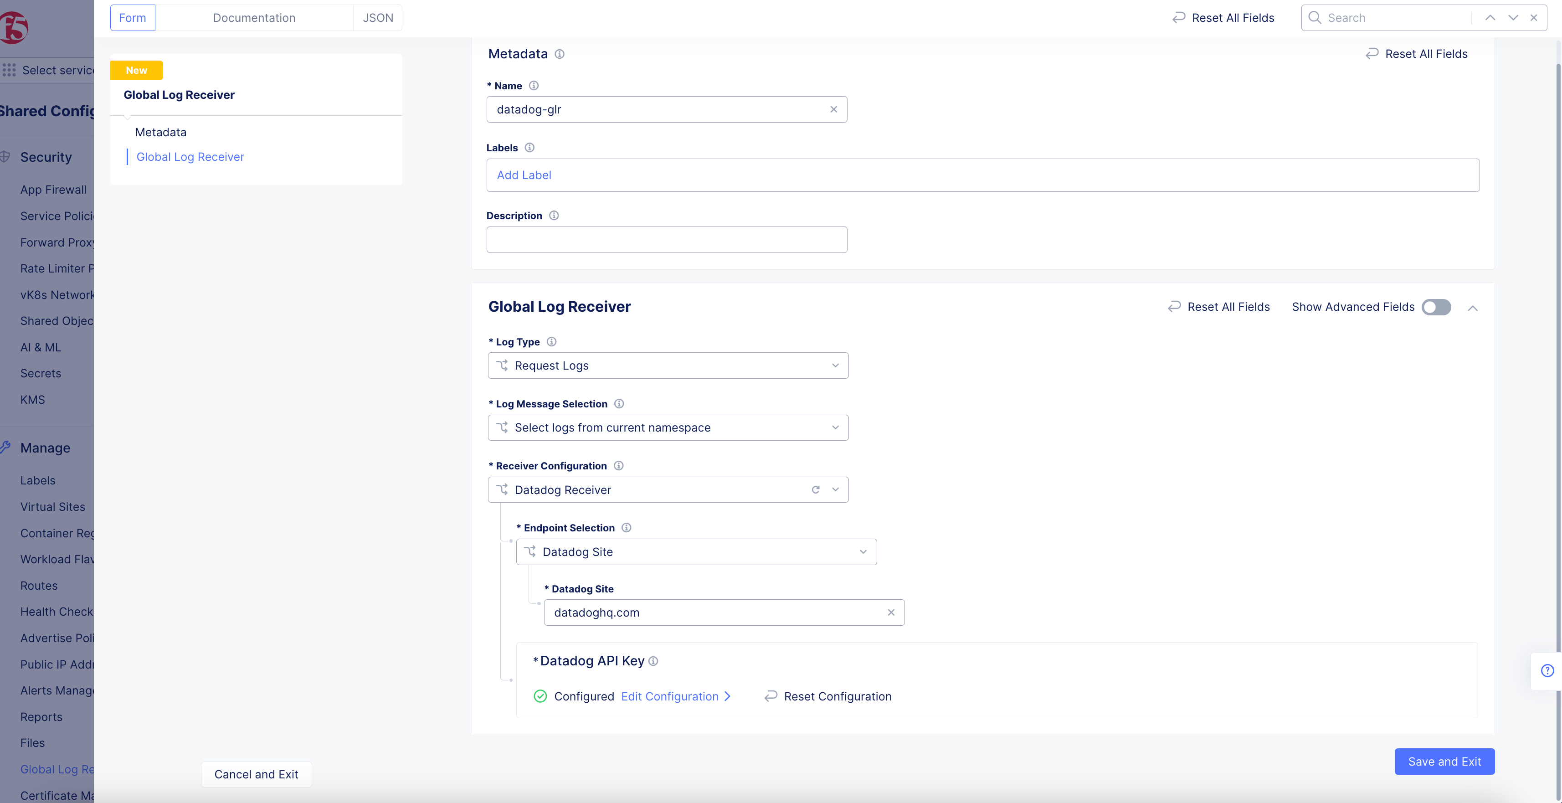
Task: Click the floating help question mark icon
Action: (x=1547, y=671)
